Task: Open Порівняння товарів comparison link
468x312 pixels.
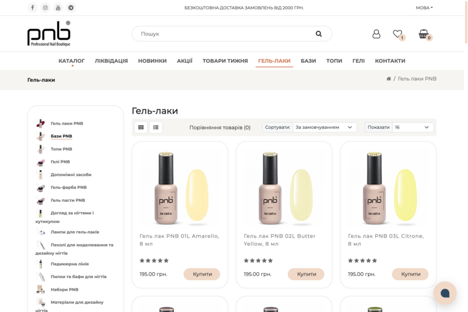Action: point(220,127)
